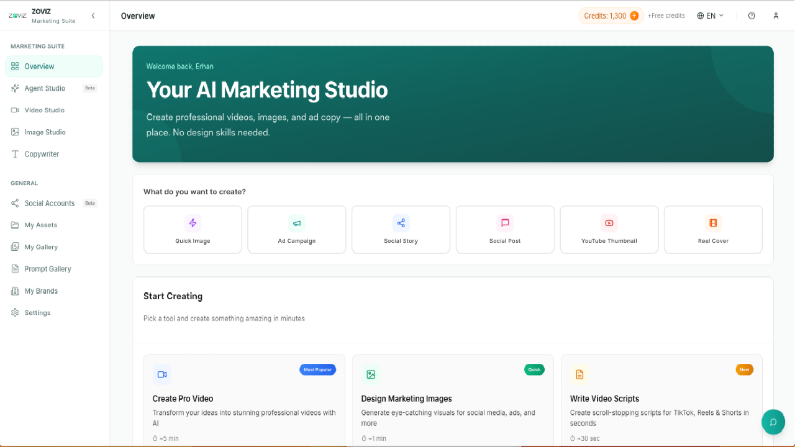795x447 pixels.
Task: Click the Prompt Gallery document icon
Action: 15,269
